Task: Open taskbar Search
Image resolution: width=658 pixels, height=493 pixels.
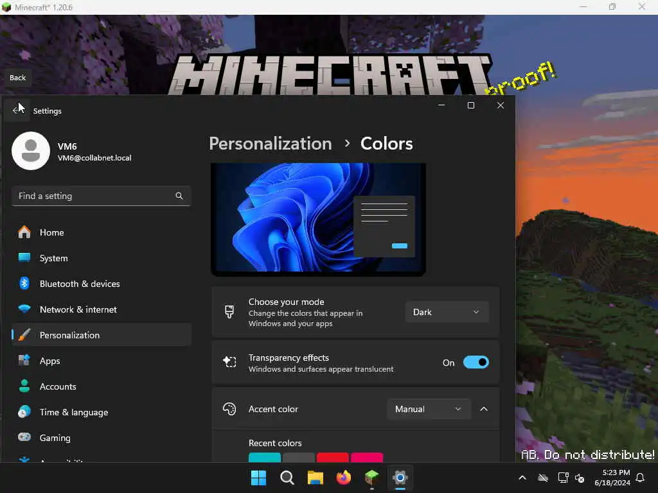Action: click(287, 478)
